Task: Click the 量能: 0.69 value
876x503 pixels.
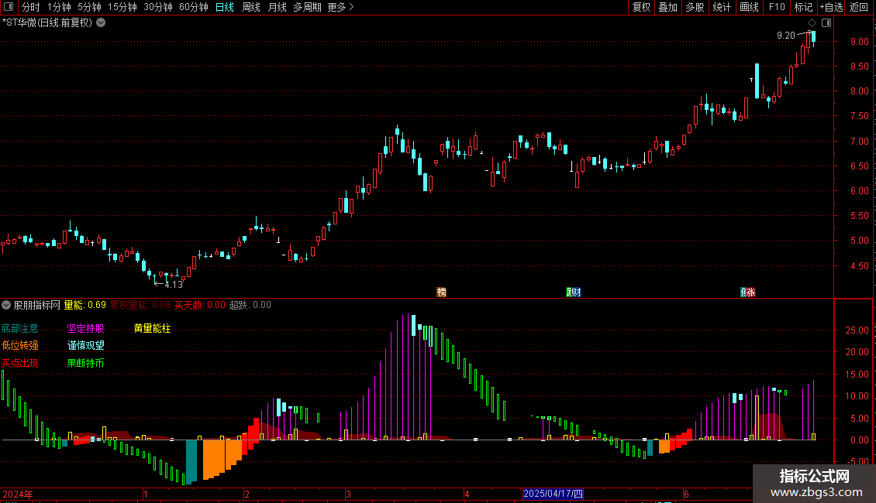Action: (85, 305)
